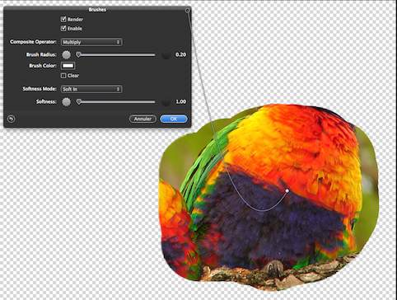Screen dimensions: 397x300
Task: Click the Annuler button
Action: click(x=142, y=119)
